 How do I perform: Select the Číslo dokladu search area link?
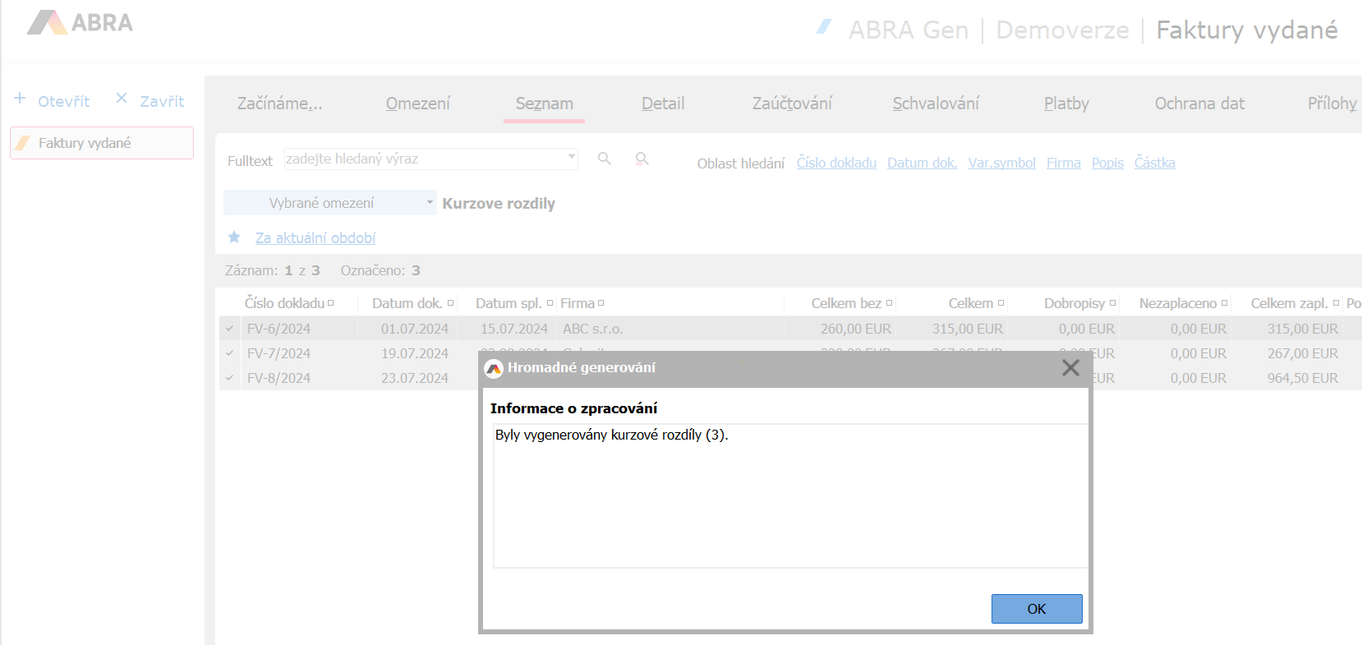835,163
